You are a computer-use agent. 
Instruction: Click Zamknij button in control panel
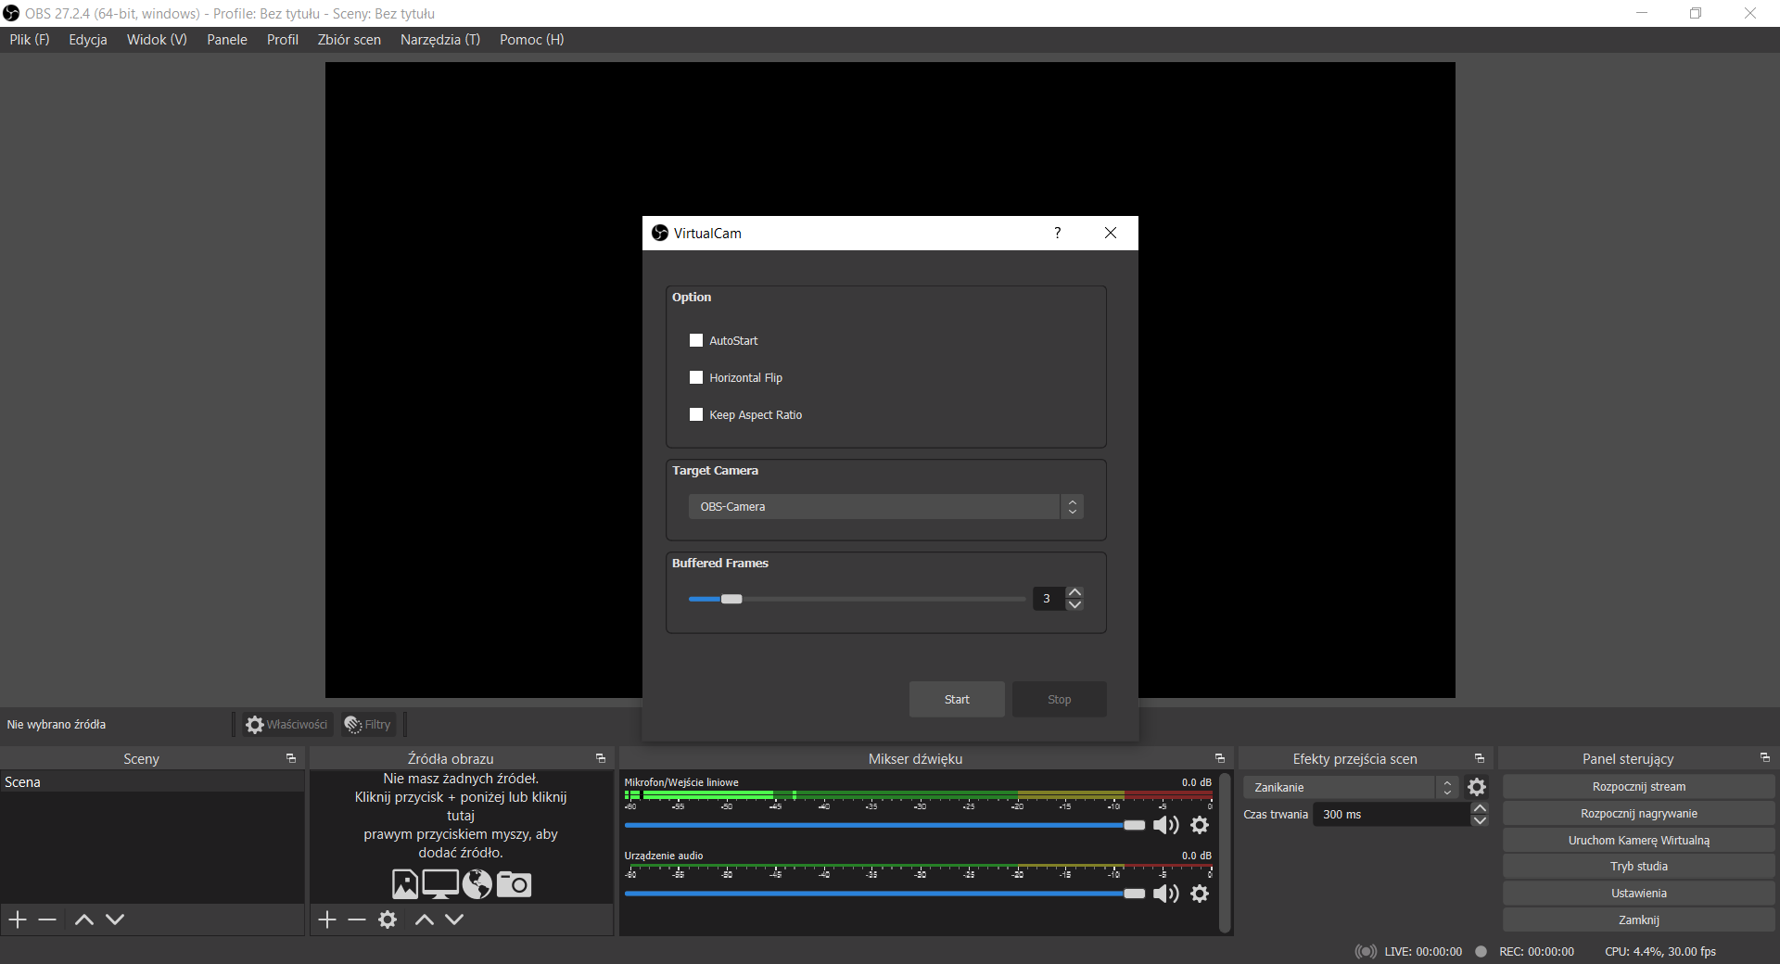tap(1639, 920)
